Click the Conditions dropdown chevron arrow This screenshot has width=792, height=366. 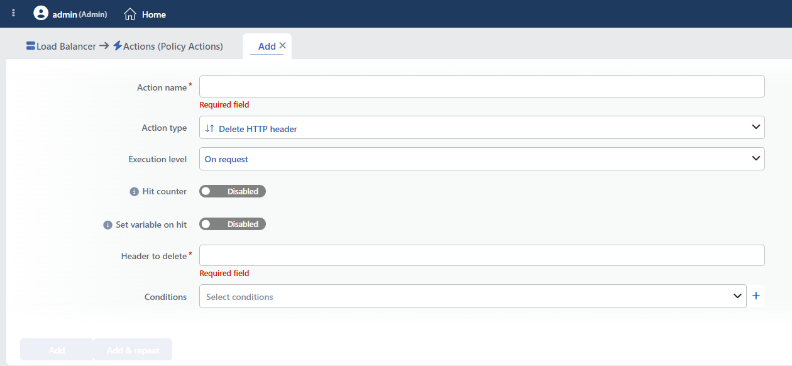[738, 296]
